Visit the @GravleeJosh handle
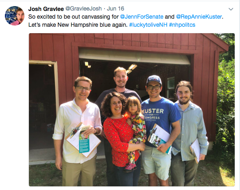240x190 pixels. tap(83, 9)
